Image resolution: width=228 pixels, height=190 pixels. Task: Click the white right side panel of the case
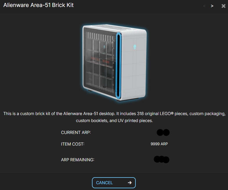click(x=134, y=66)
